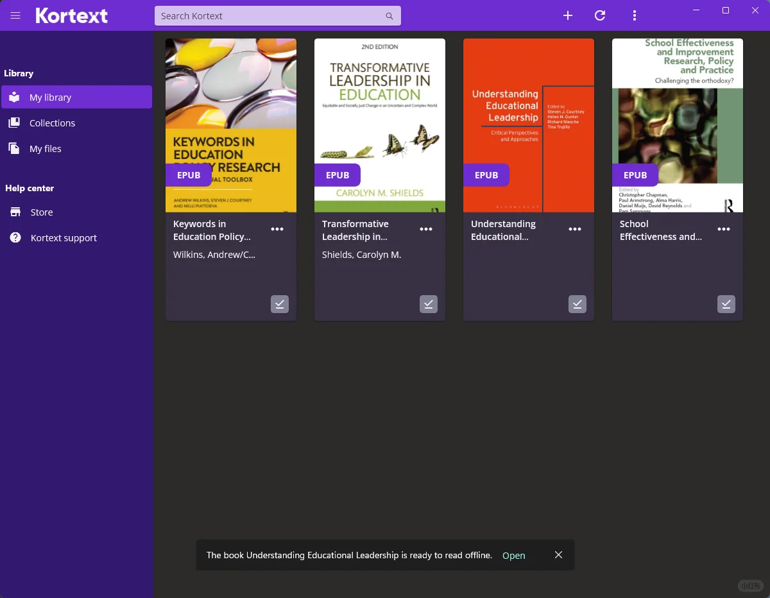
Task: Open Transformative Leadership in Education cover
Action: [380, 125]
